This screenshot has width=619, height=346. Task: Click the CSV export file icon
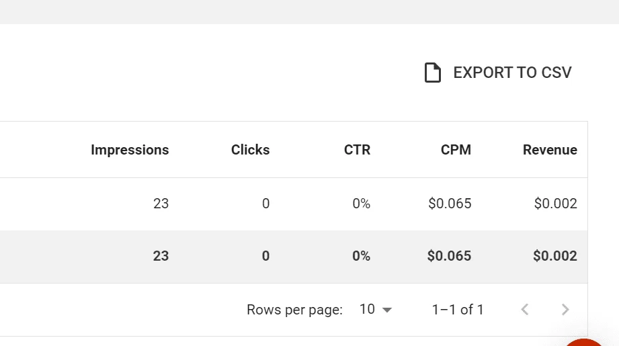coord(432,73)
